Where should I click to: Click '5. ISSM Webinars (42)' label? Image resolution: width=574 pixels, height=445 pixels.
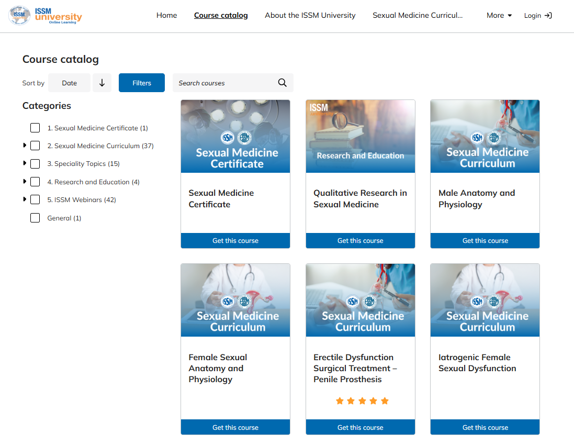pos(82,199)
